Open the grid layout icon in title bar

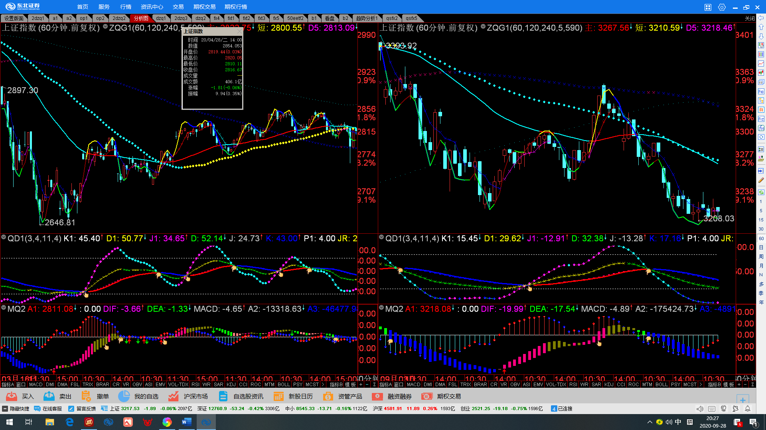coord(708,7)
